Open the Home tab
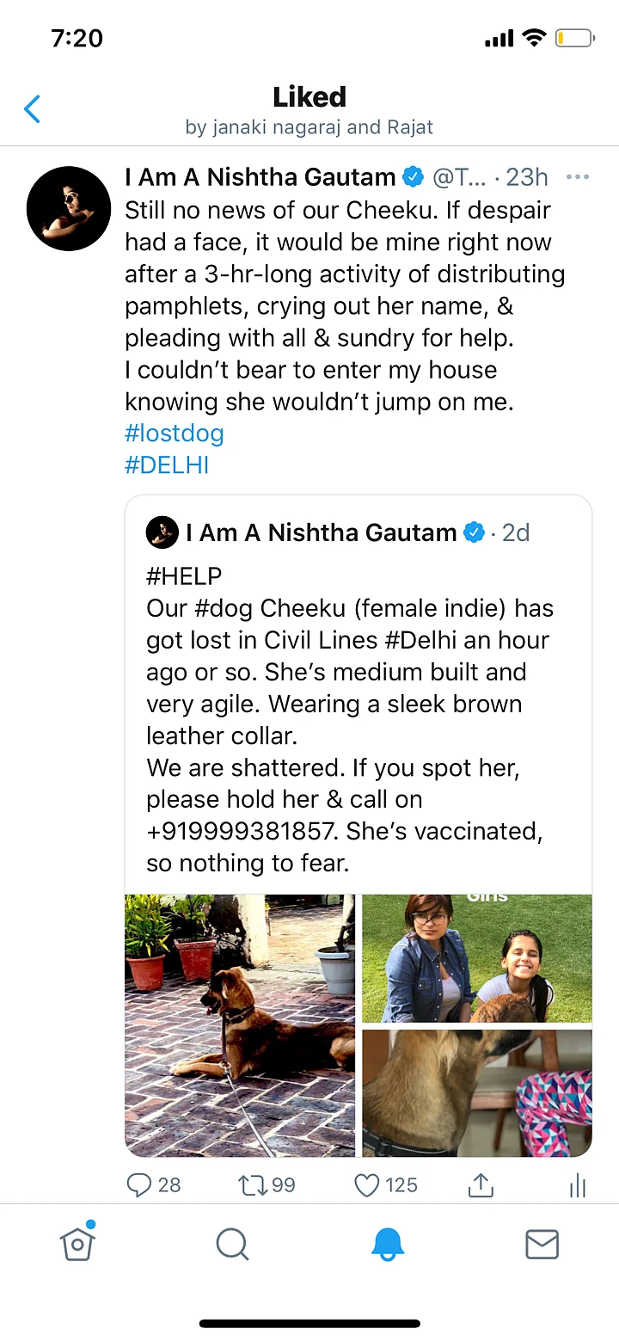 [77, 1244]
